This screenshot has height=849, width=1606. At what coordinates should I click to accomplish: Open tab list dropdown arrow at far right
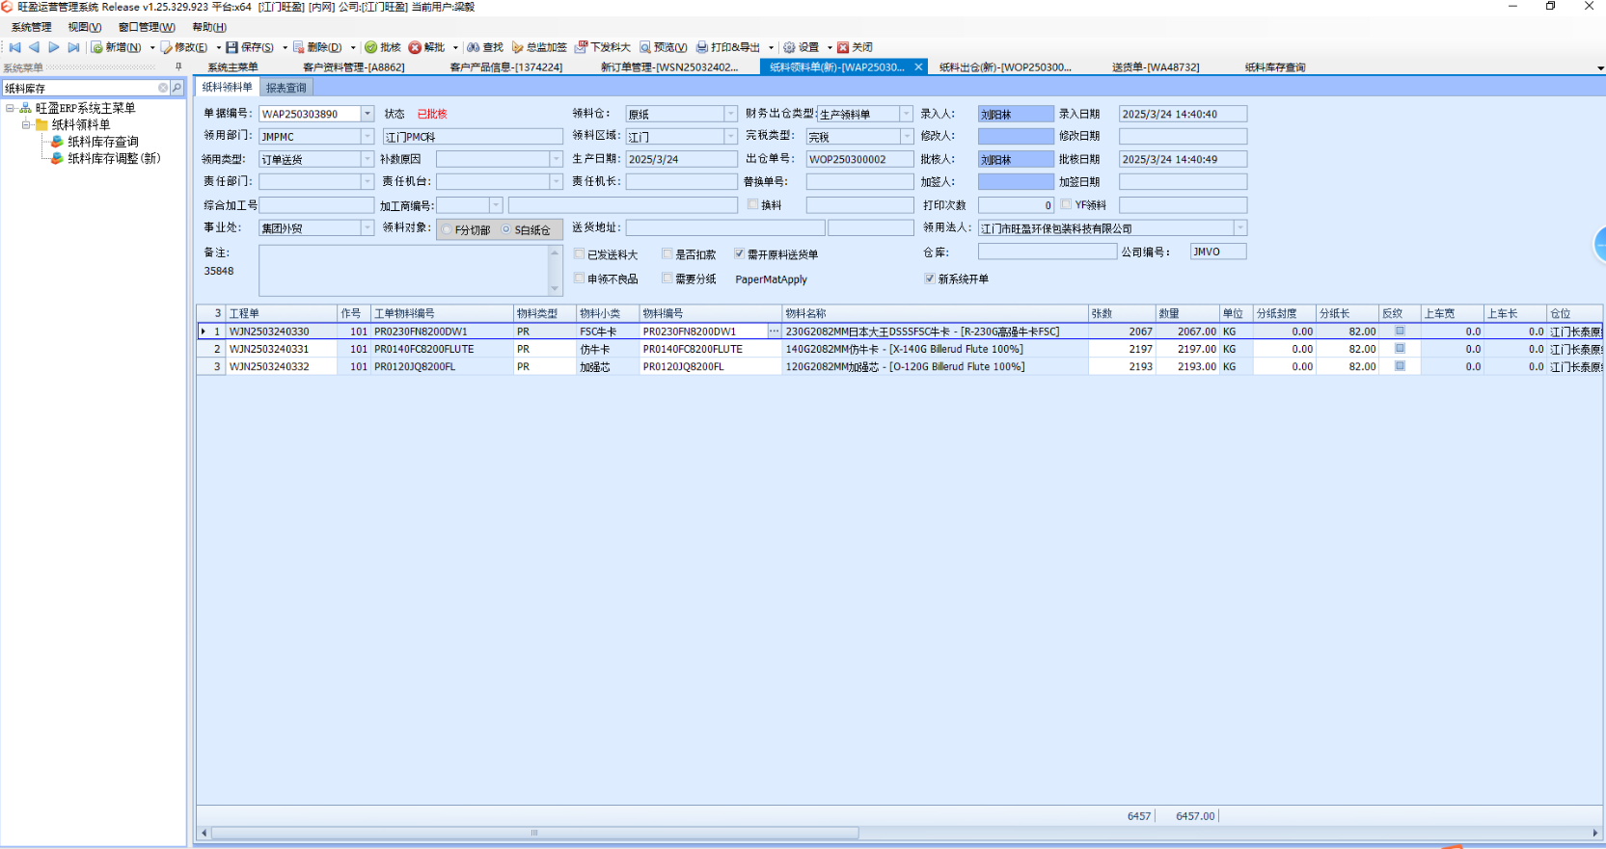coord(1600,68)
